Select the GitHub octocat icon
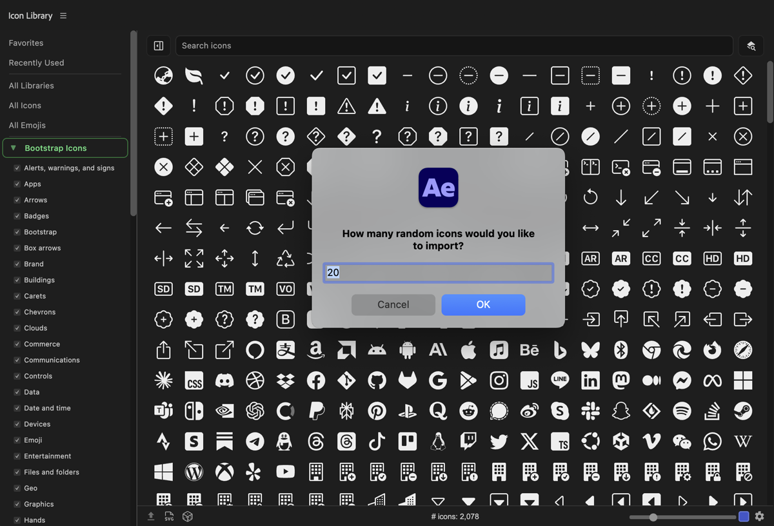The width and height of the screenshot is (774, 526). (377, 380)
